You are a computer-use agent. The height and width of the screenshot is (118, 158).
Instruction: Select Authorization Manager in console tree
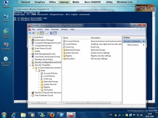(x=44, y=40)
